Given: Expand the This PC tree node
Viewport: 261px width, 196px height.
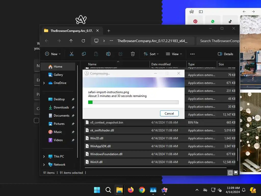Looking at the screenshot, I should (44, 156).
